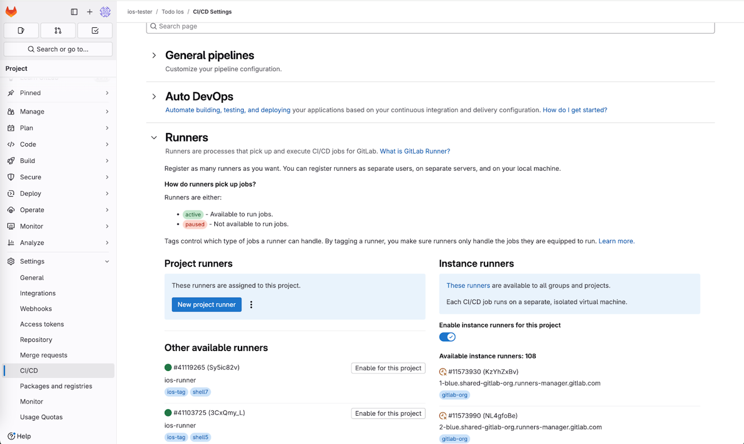Expand the Manage sidebar menu chevron

[x=107, y=112]
